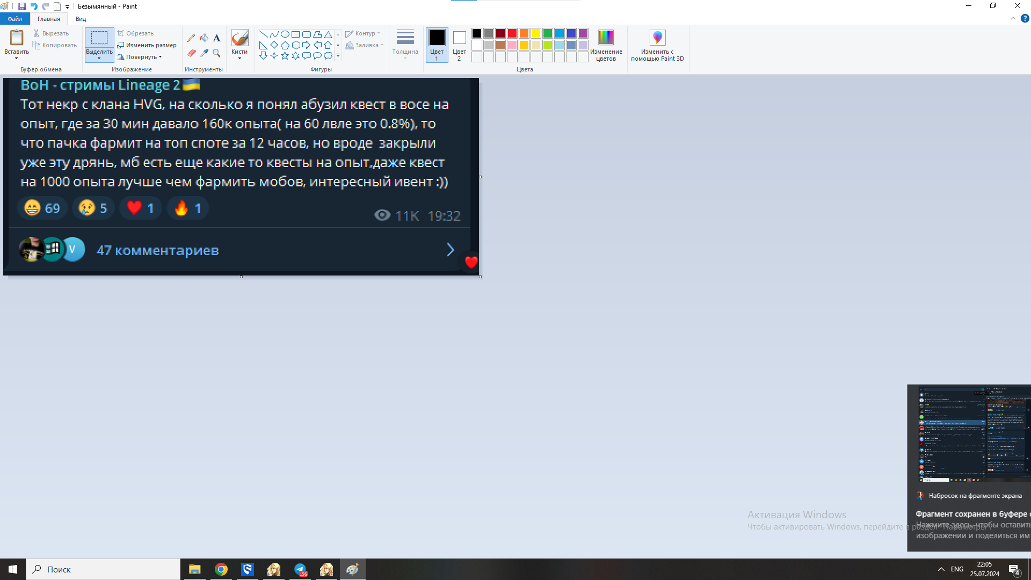Select the Pencil tool
Image resolution: width=1031 pixels, height=580 pixels.
191,38
